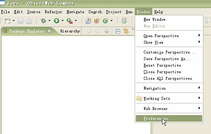This screenshot has height=134, width=211.
Task: Expand the New wizard dropdown arrow
Action: click(x=14, y=21)
